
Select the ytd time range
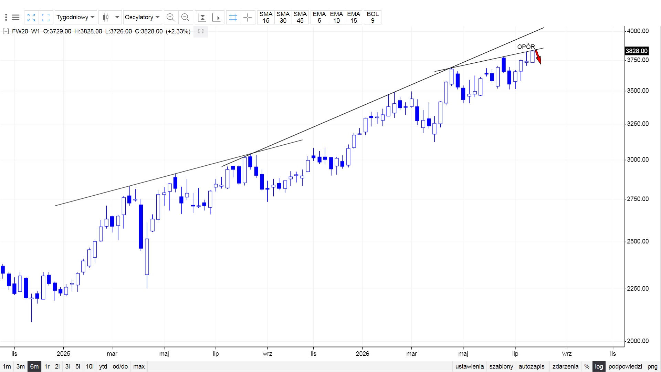[103, 366]
